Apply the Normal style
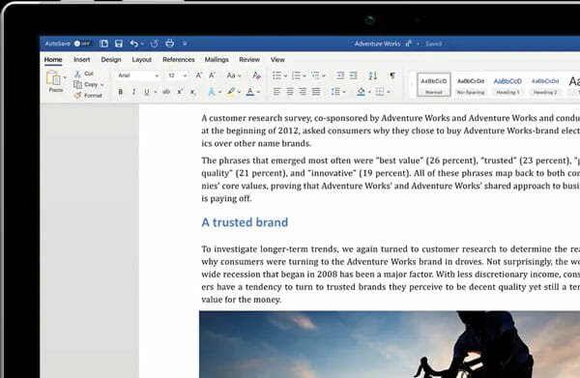Viewport: 580px width, 378px height. 433,85
